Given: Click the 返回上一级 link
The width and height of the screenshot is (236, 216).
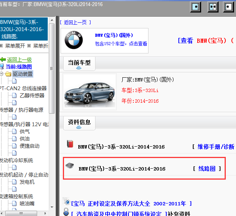Looking at the screenshot, I should pos(19,59).
